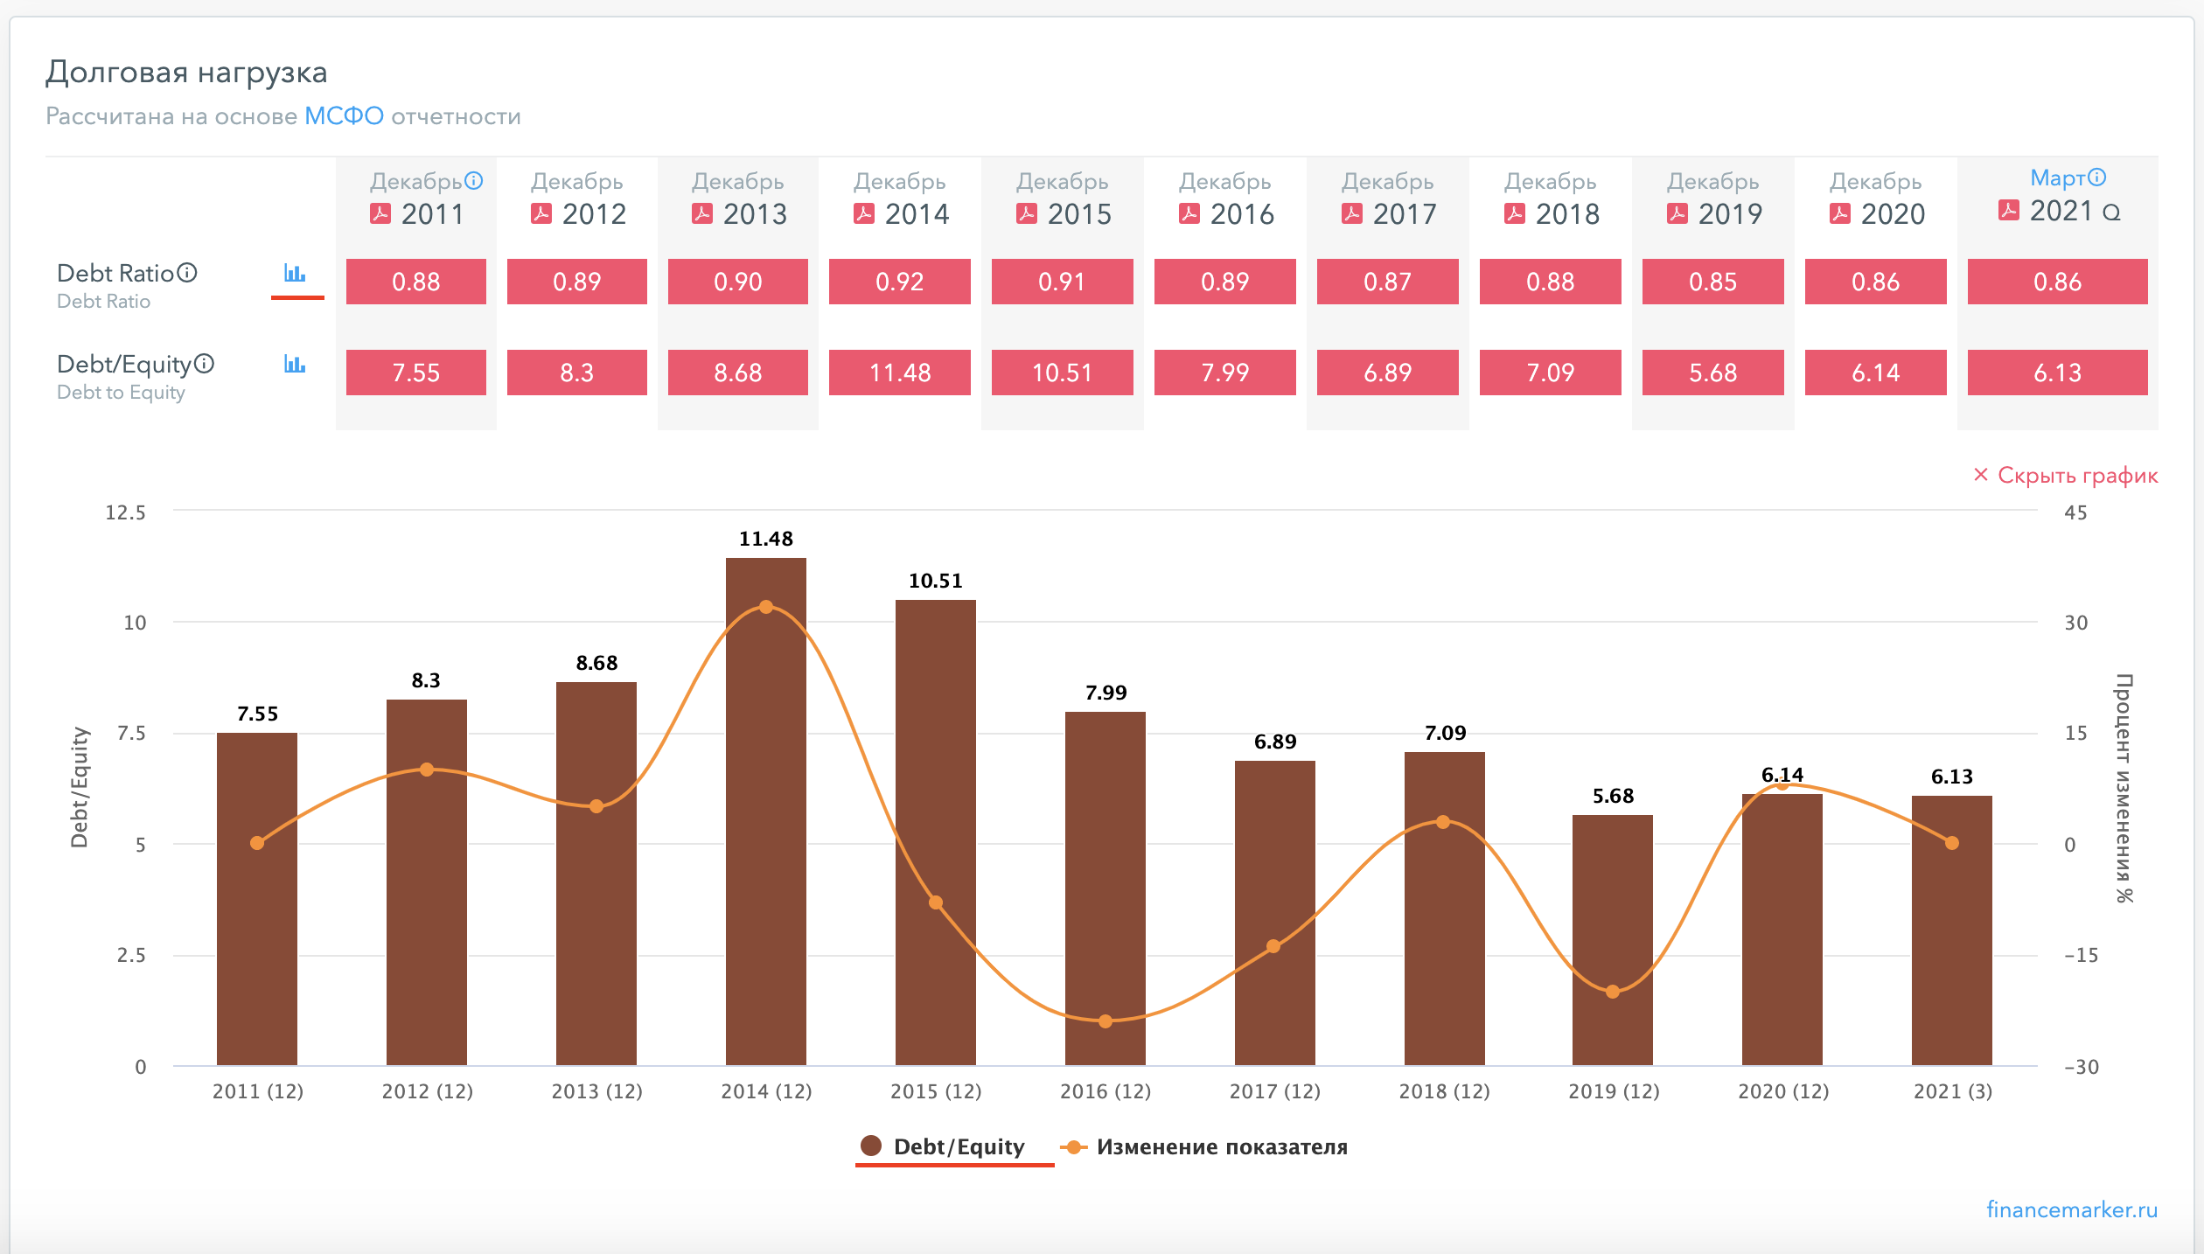Click the Debt/Equity cell 6.13

[x=2058, y=373]
